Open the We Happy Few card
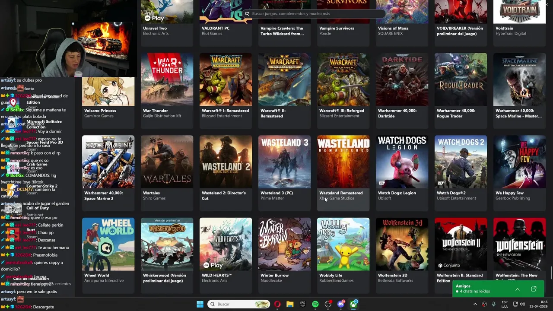 pos(519,173)
